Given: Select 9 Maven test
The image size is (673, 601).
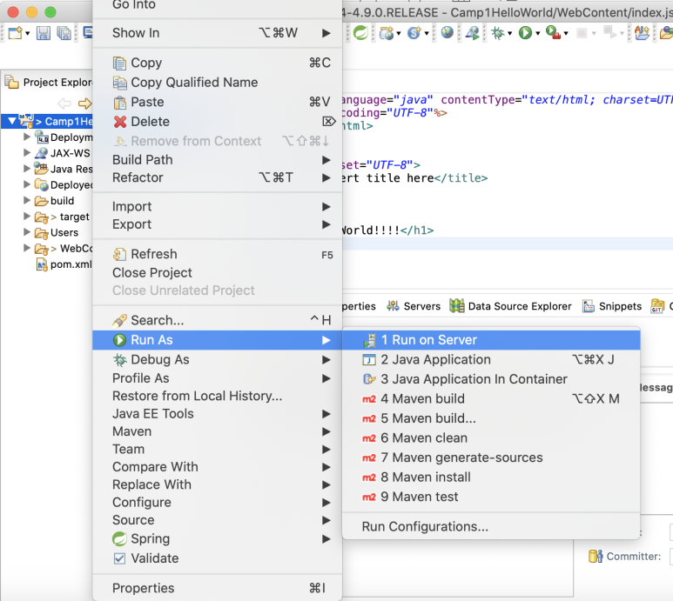Looking at the screenshot, I should 491,497.
